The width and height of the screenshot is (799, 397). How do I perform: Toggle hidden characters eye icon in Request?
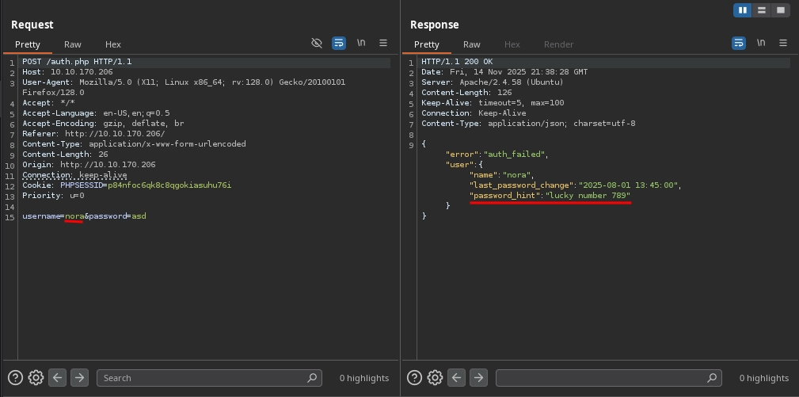pos(317,43)
